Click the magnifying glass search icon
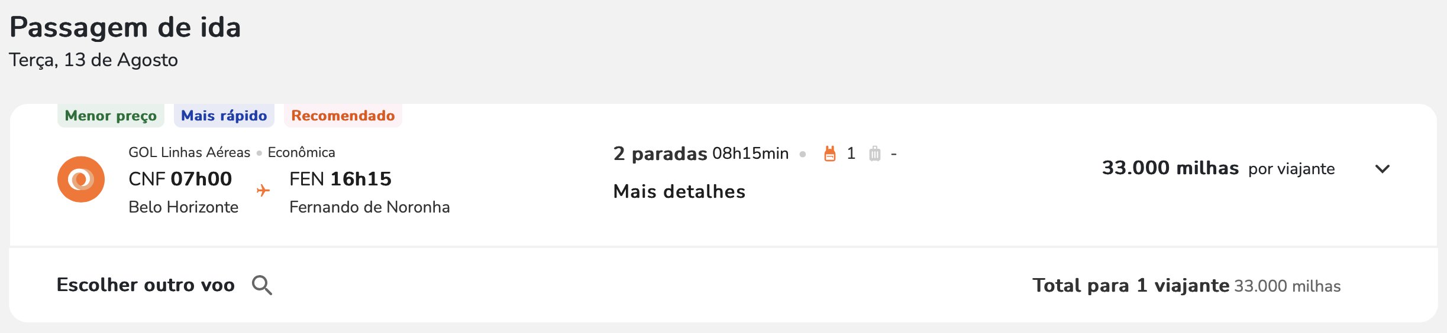The image size is (1447, 333). pos(262,285)
